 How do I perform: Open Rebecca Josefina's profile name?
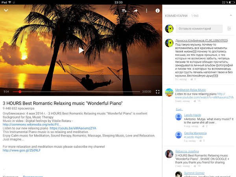[x=187, y=151]
